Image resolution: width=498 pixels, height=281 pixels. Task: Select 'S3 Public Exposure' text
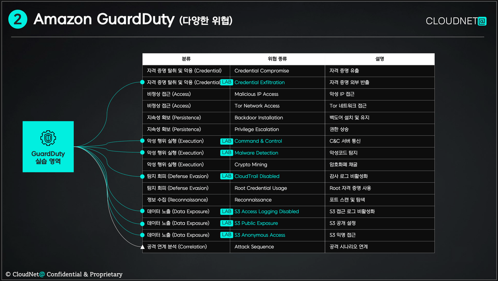pos(256,223)
